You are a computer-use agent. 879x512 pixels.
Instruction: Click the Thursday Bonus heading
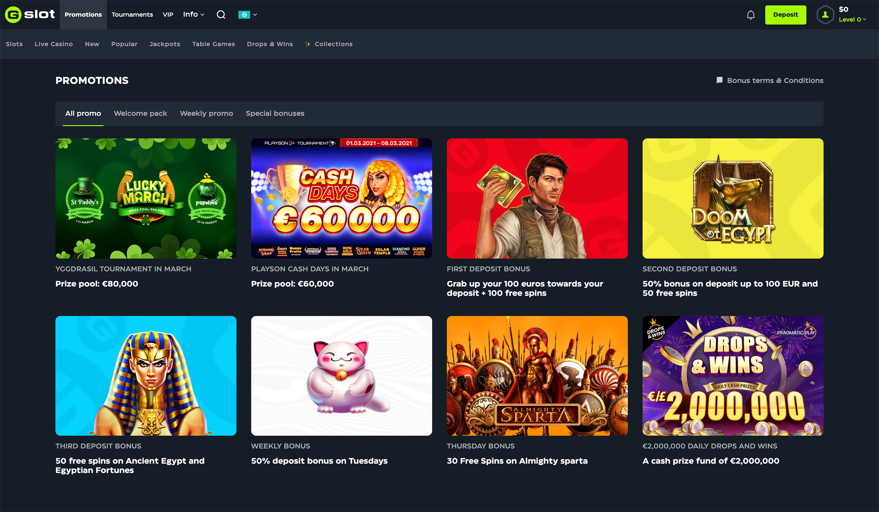[x=481, y=446]
